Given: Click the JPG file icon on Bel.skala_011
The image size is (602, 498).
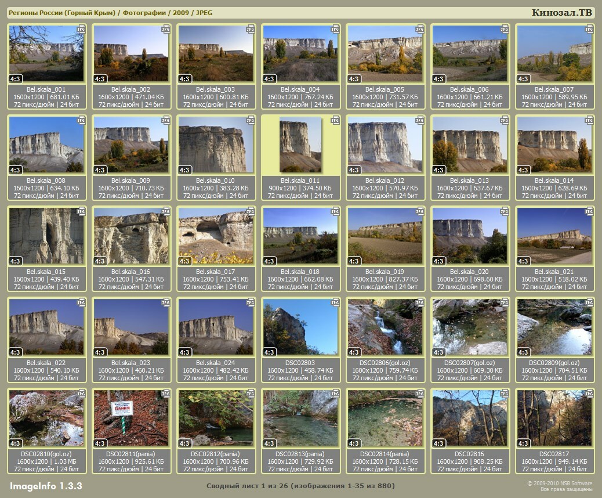Looking at the screenshot, I should pyautogui.click(x=335, y=120).
